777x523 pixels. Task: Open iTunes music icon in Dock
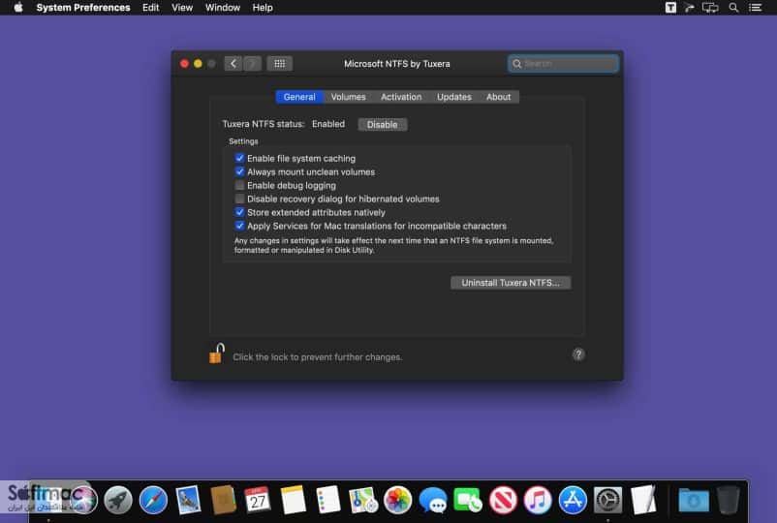538,500
